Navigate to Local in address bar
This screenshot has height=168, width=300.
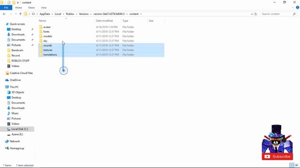tap(58, 14)
